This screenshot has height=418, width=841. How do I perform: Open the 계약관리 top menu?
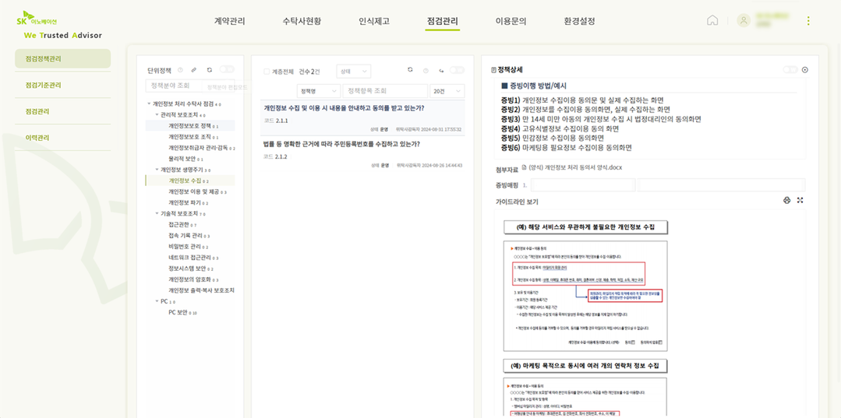230,22
